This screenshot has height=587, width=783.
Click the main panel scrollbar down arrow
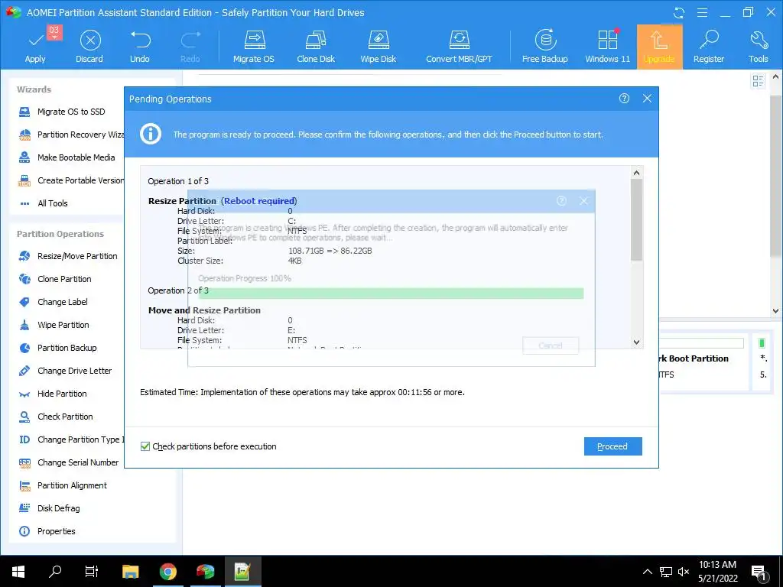click(775, 311)
